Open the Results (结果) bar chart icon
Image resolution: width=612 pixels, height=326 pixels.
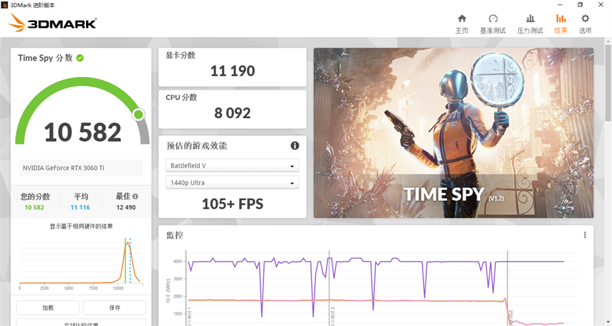pos(561,19)
